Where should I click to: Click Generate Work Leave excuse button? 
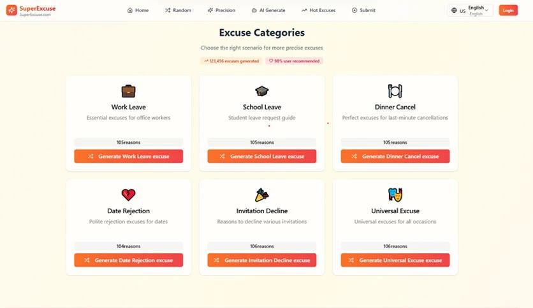tap(129, 157)
